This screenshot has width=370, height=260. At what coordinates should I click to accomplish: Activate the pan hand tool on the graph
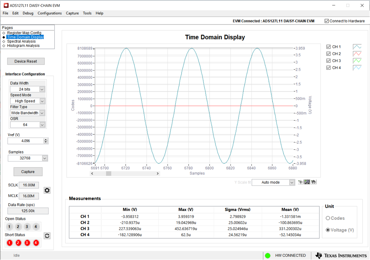click(x=314, y=182)
